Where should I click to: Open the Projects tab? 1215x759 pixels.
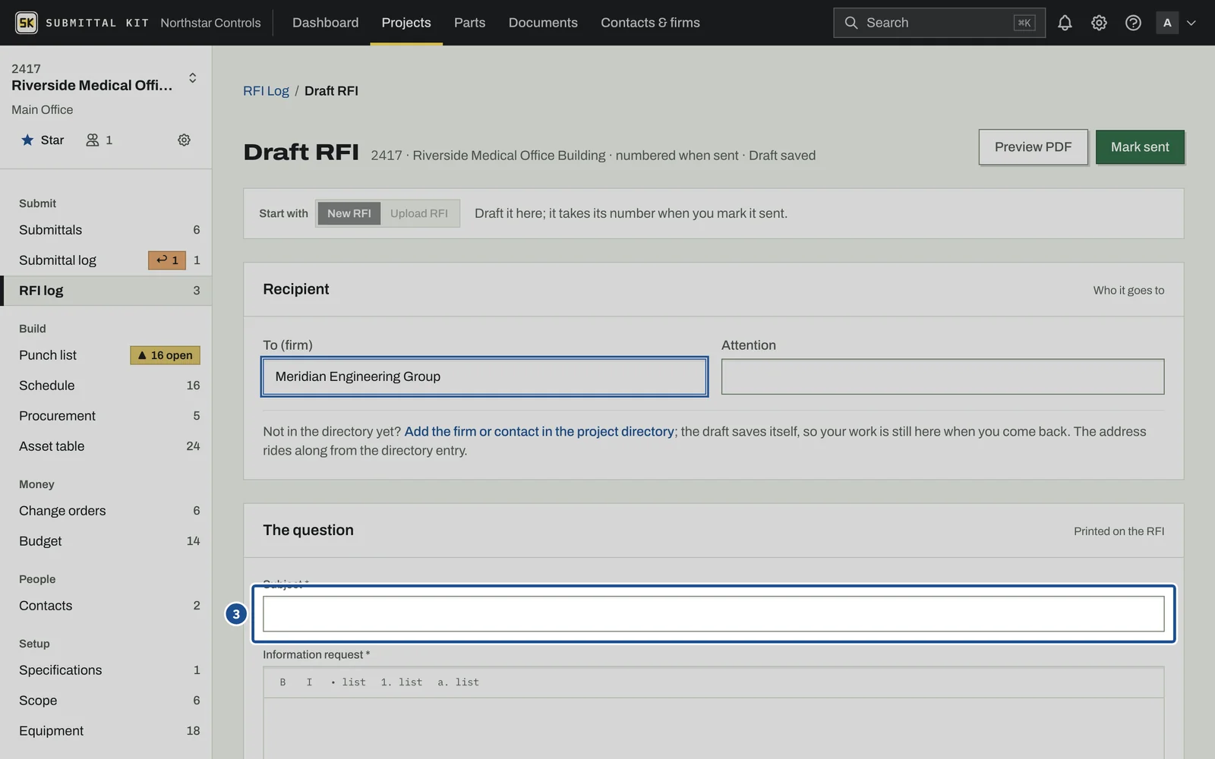coord(406,23)
